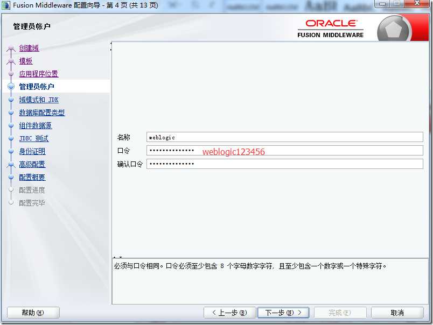Click step bullet beside 组件数据源
433x325 pixels.
coord(11,125)
